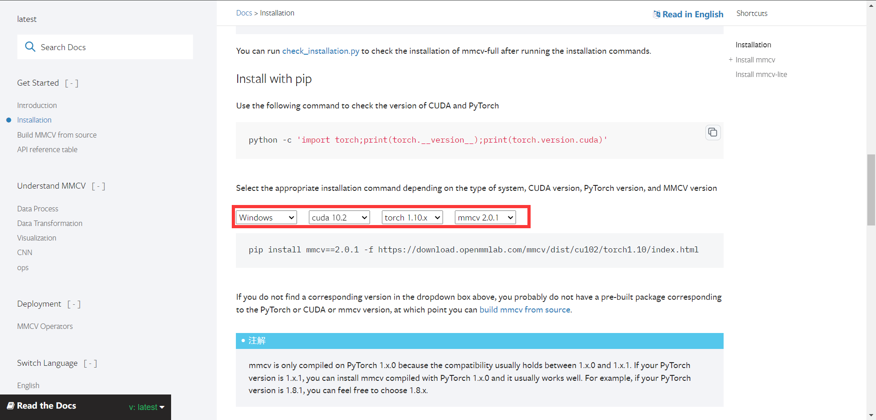Viewport: 876px width, 420px height.
Task: Expand the Install mmcv plus icon
Action: tap(730, 60)
